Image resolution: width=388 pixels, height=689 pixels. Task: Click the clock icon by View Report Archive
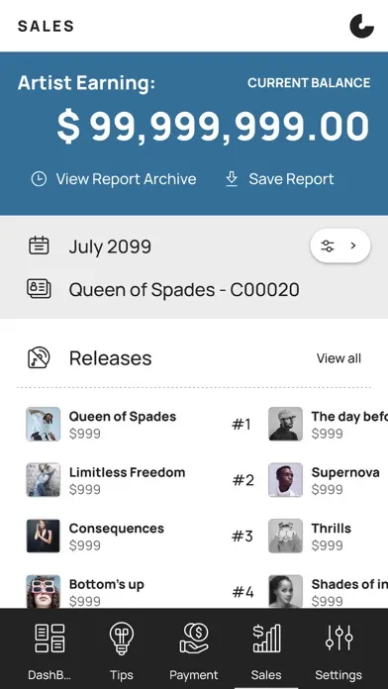pos(39,179)
